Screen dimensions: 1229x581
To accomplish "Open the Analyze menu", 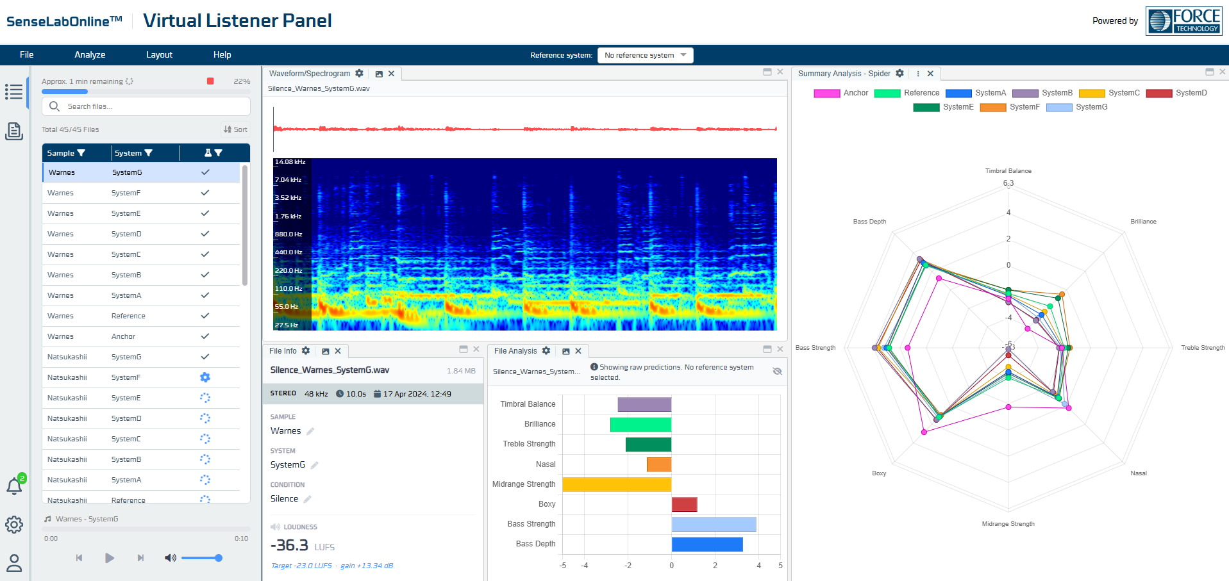I will pos(90,55).
